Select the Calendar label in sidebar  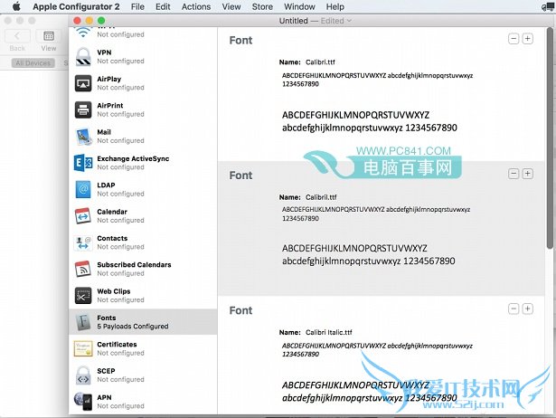[112, 212]
